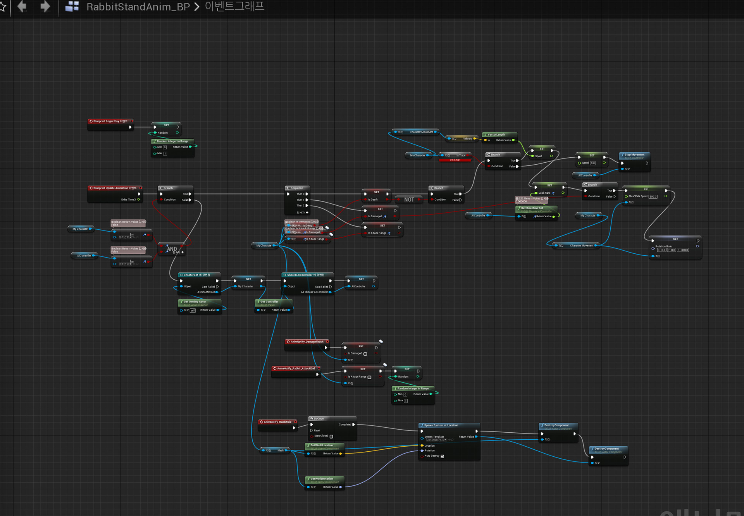
Task: Click the Get Owning Actor function icon
Action: [181, 301]
